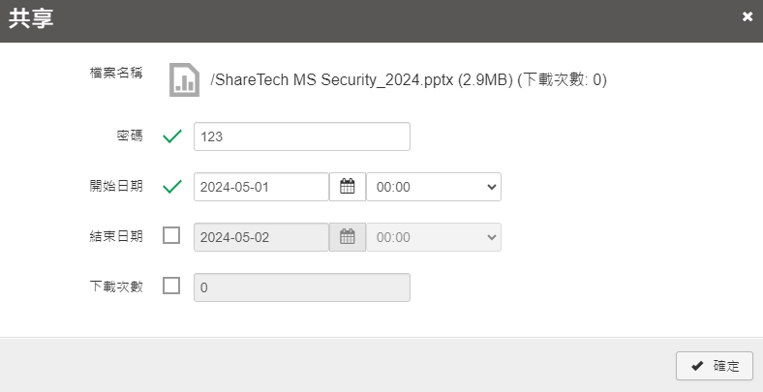Expand the 開始日期 time dropdown showing 00:00
The image size is (763, 392).
(434, 187)
